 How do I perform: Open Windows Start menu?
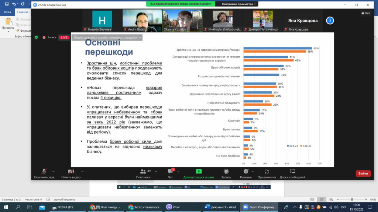coord(6,207)
